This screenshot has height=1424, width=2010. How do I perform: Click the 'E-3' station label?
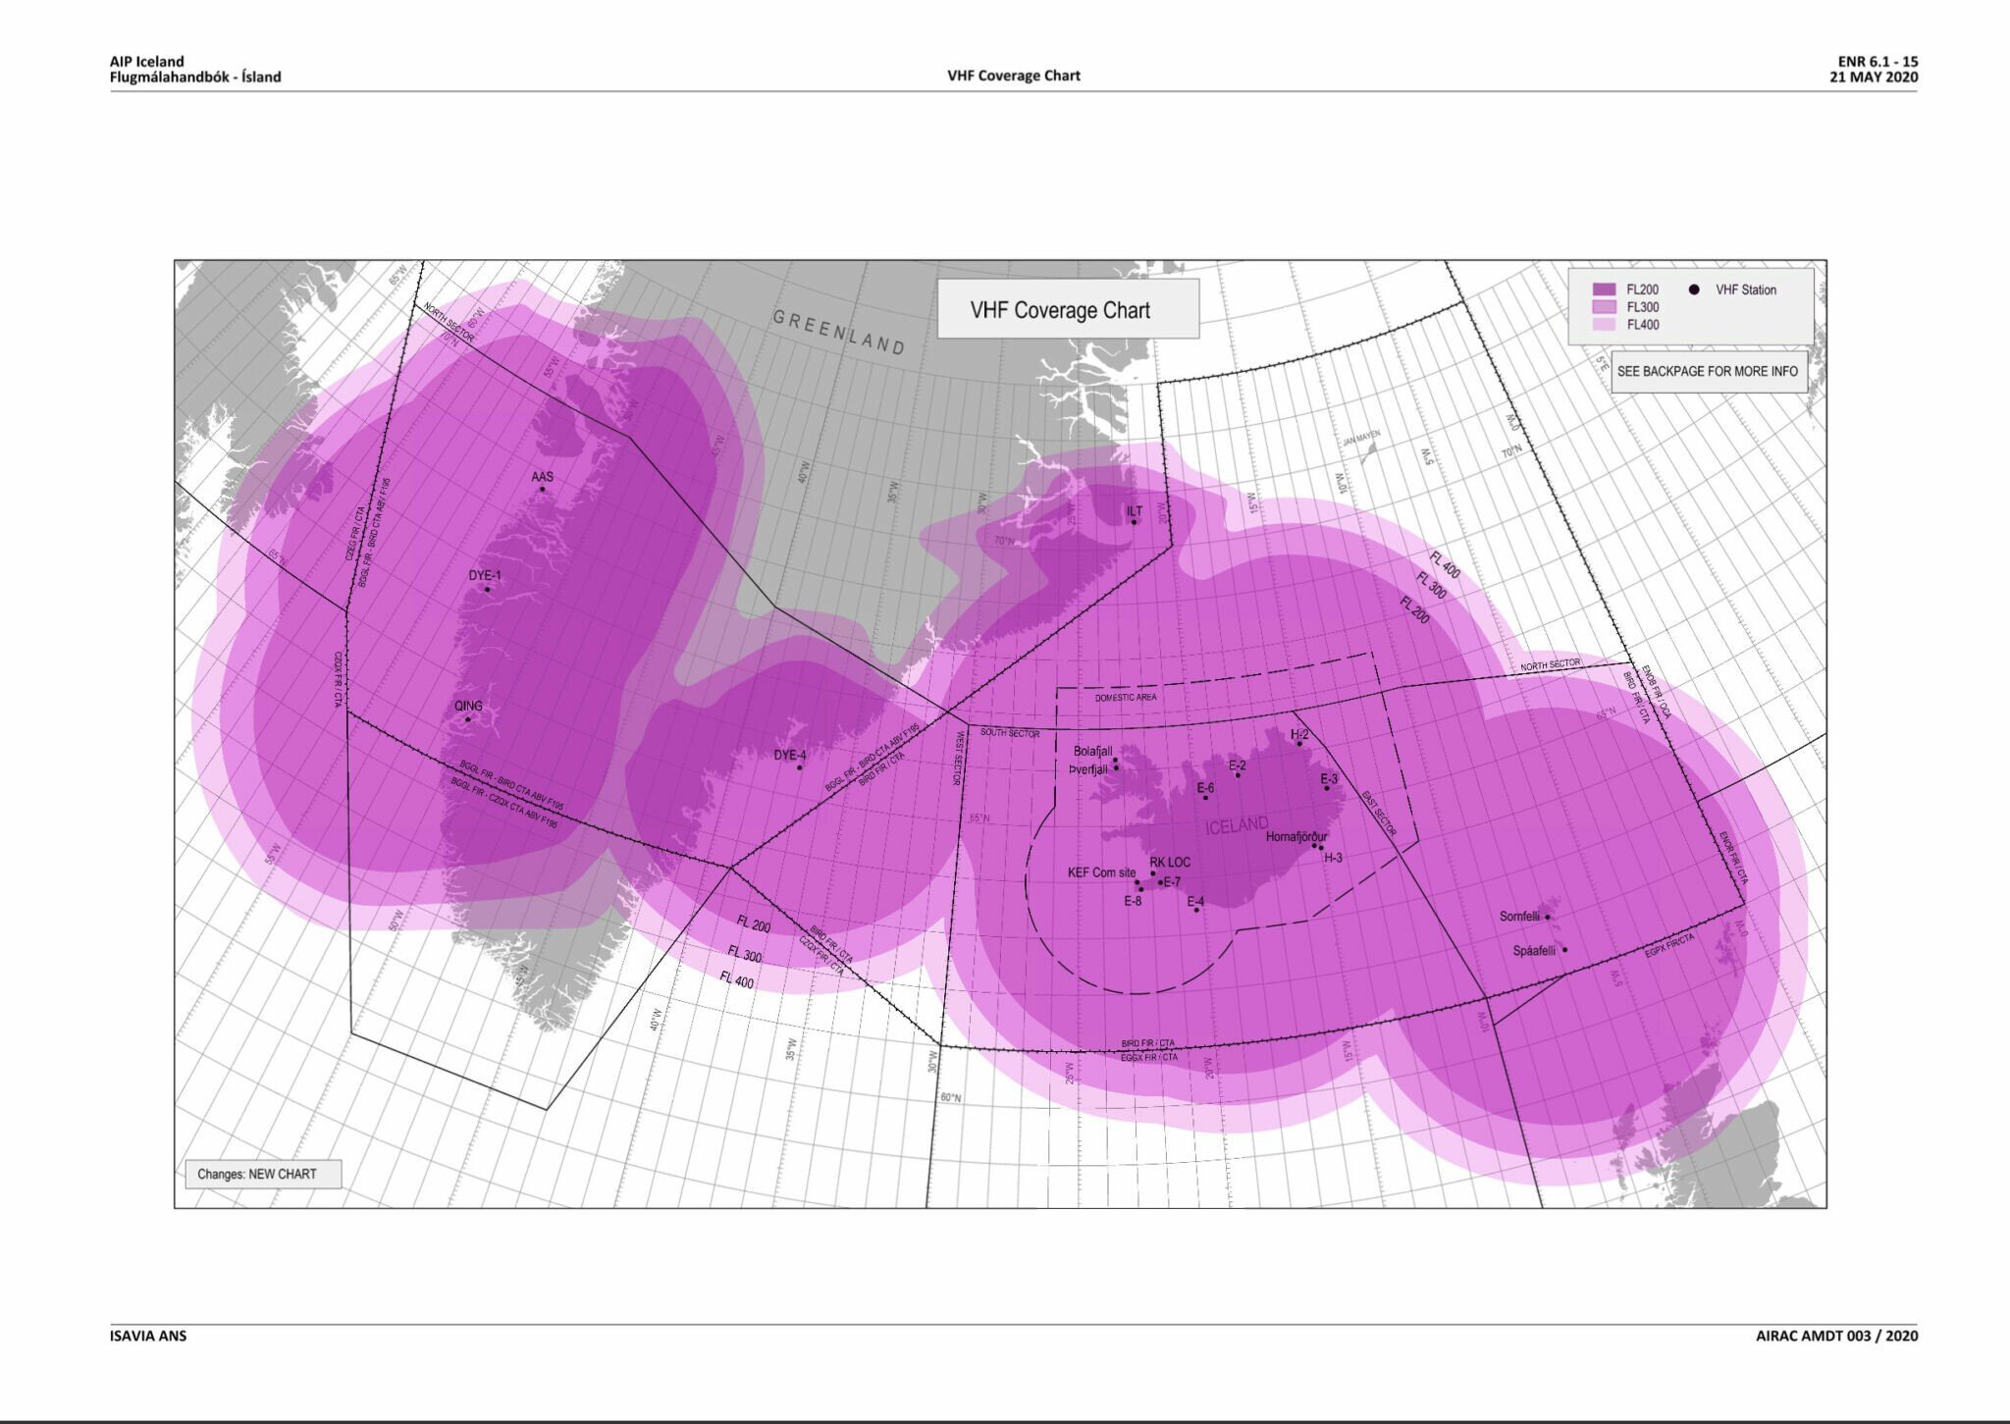click(1329, 778)
